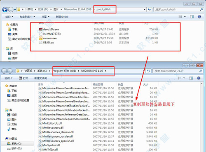This screenshot has height=152, width=206.
Task: Expand the 包含到库中 dropdown
Action: coord(27,17)
